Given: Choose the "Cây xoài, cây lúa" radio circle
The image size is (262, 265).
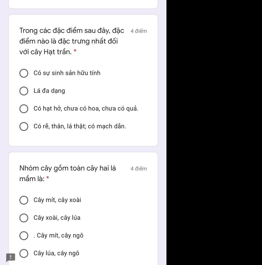Looking at the screenshot, I should pyautogui.click(x=24, y=218).
